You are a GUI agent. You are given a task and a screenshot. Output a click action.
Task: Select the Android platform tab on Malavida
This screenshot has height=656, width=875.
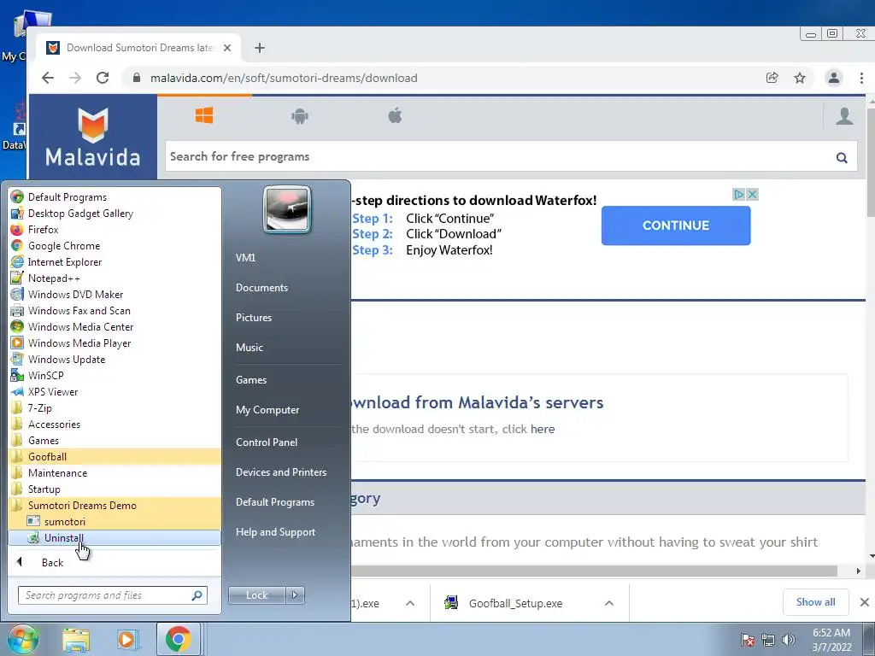point(300,116)
